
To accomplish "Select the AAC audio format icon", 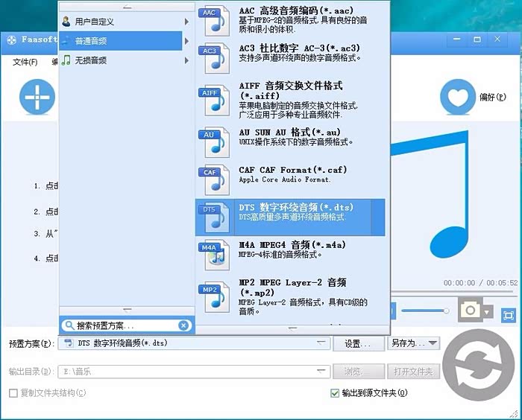I will pyautogui.click(x=213, y=22).
